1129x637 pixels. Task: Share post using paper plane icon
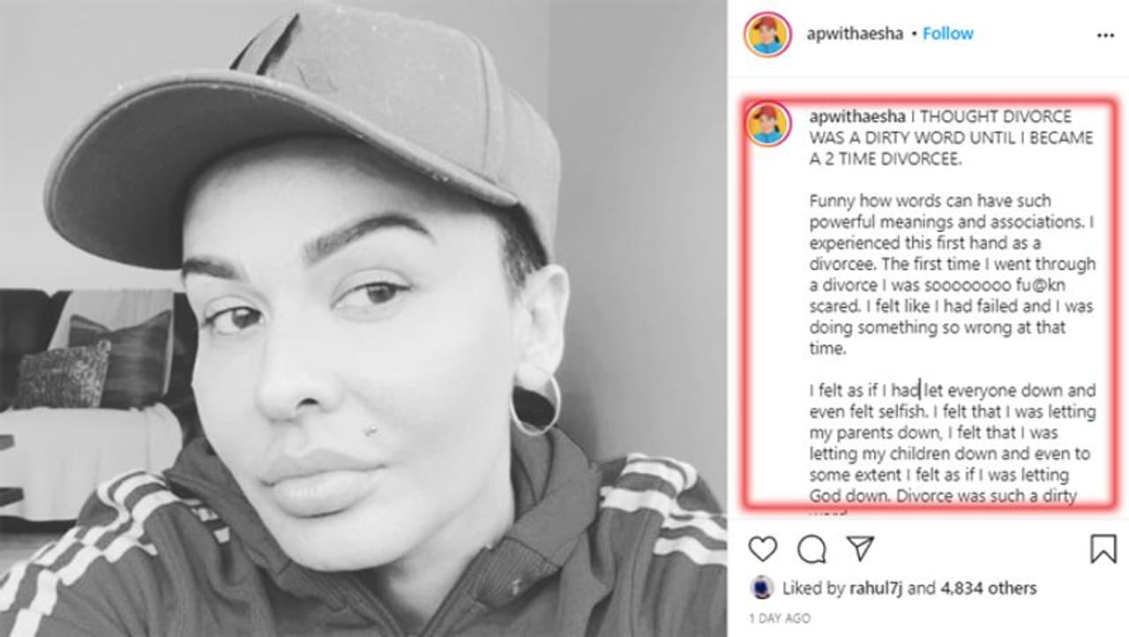coord(860,549)
